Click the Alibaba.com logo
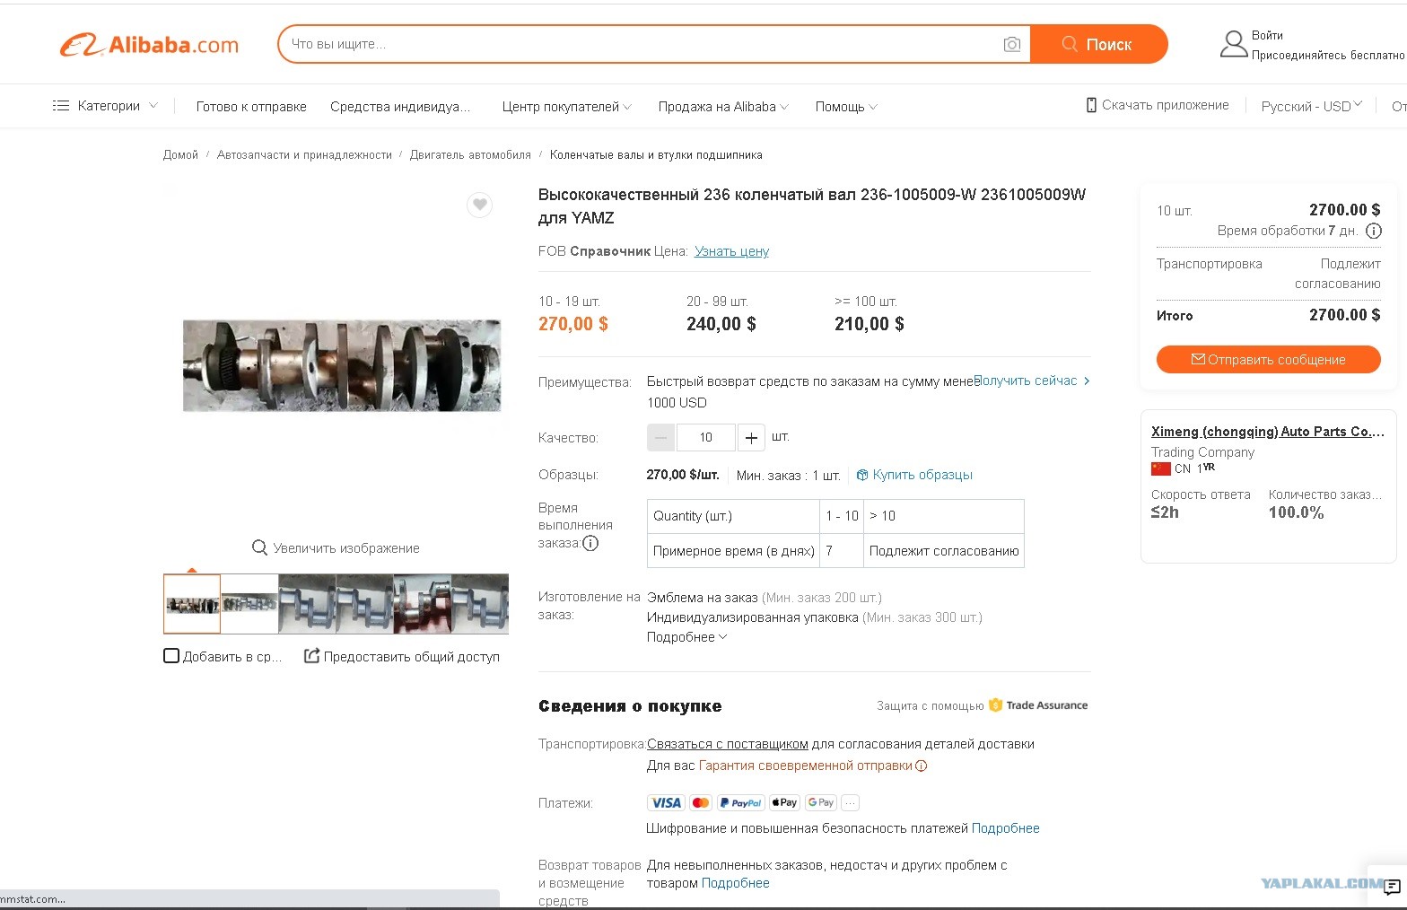This screenshot has width=1407, height=910. [150, 45]
